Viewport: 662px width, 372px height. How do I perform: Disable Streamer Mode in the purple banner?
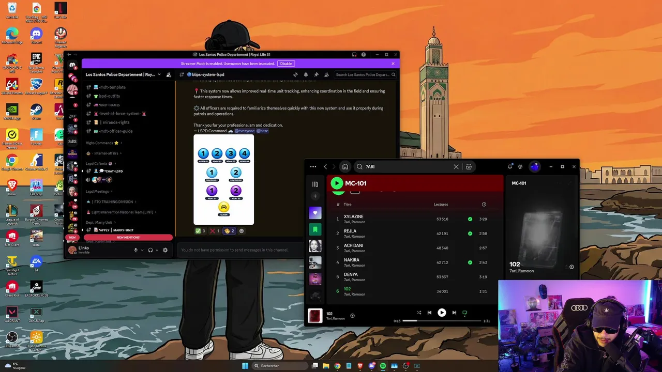pos(286,64)
